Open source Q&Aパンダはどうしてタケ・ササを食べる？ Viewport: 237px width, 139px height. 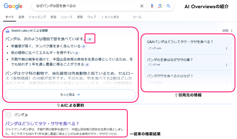click(x=180, y=42)
